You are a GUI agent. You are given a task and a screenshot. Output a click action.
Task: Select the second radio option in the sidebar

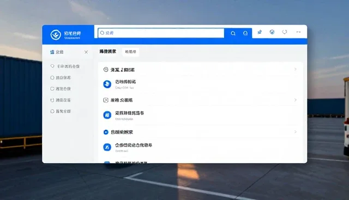[x=52, y=78]
